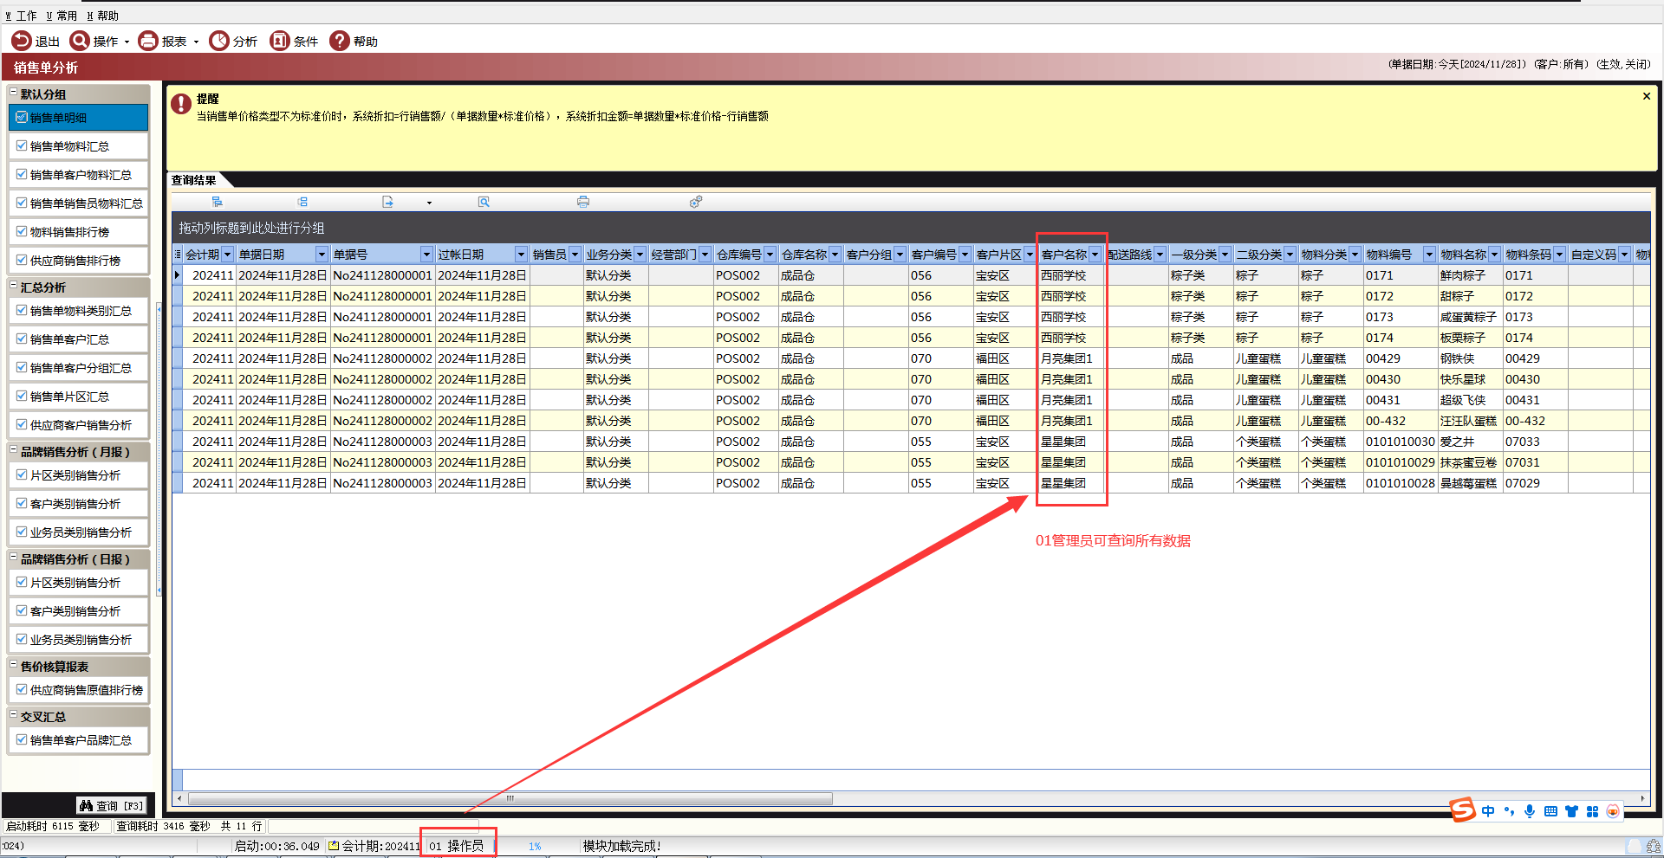This screenshot has height=858, width=1664.
Task: Close the yellow 提醒 reminder panel
Action: coord(1646,96)
